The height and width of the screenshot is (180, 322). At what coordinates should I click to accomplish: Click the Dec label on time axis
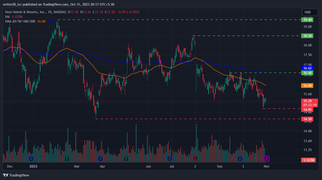pos(10,166)
